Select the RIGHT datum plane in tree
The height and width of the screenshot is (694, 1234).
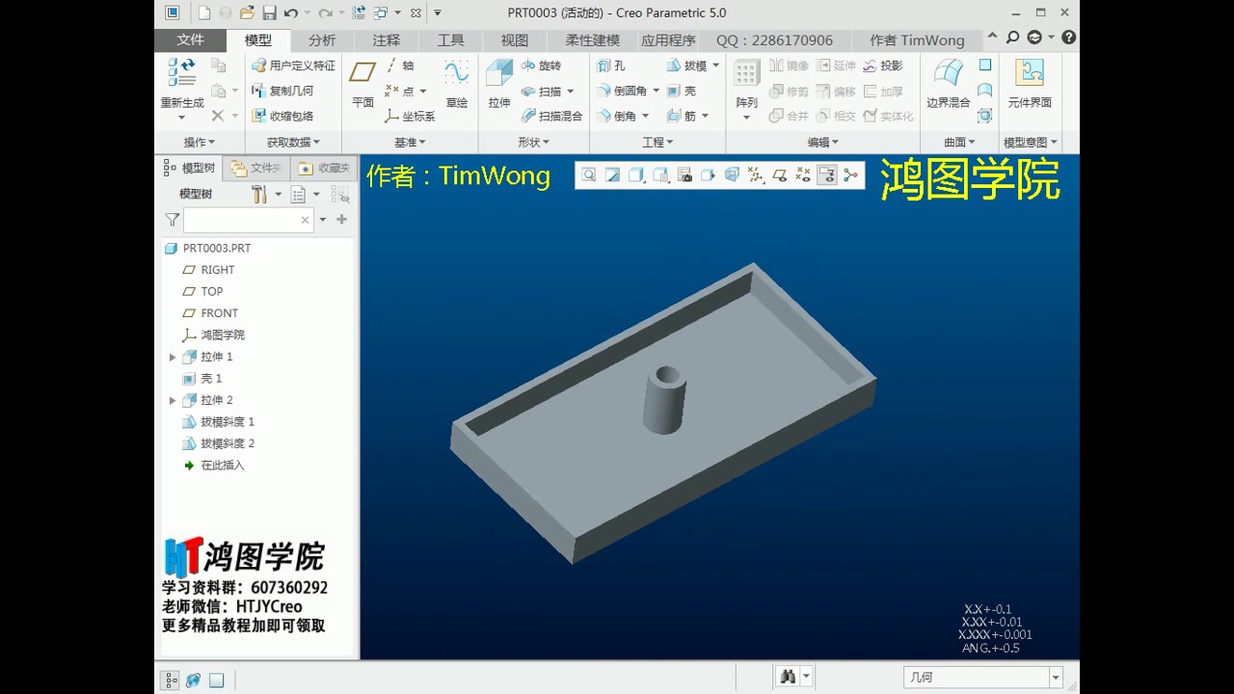tap(217, 270)
